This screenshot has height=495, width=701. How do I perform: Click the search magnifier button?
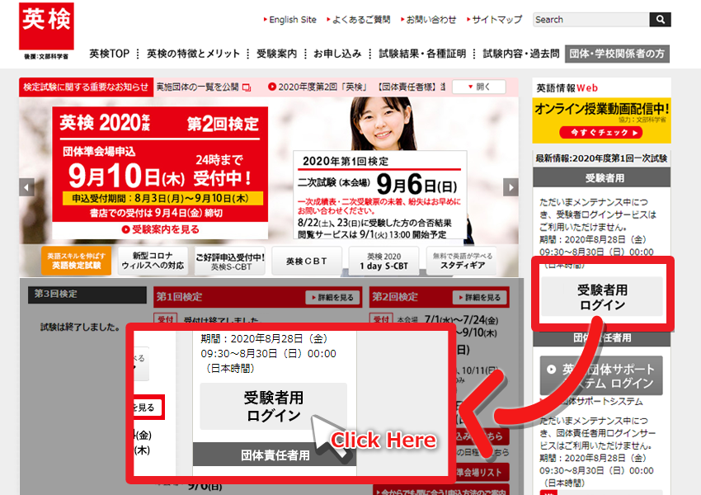(660, 20)
